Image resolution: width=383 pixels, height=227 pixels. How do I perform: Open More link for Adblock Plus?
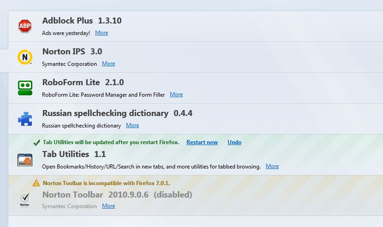pyautogui.click(x=102, y=33)
